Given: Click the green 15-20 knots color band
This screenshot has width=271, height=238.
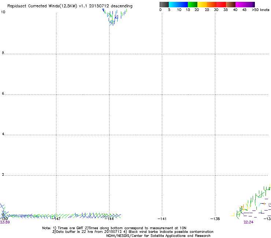Looking at the screenshot, I should coord(193,4).
